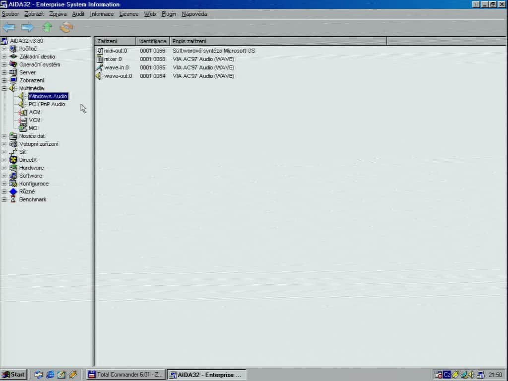This screenshot has height=381, width=508.
Task: Open the Audit menu
Action: click(x=78, y=14)
